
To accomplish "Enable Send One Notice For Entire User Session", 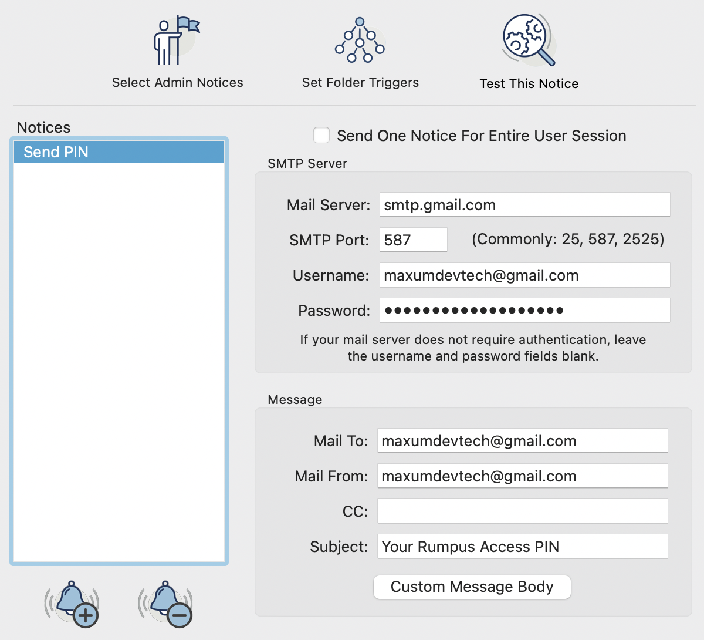I will tap(321, 136).
